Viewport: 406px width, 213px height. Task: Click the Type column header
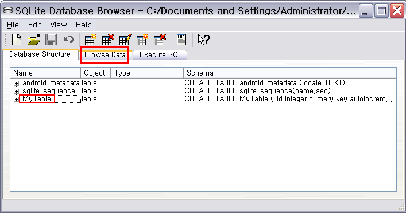click(x=147, y=73)
